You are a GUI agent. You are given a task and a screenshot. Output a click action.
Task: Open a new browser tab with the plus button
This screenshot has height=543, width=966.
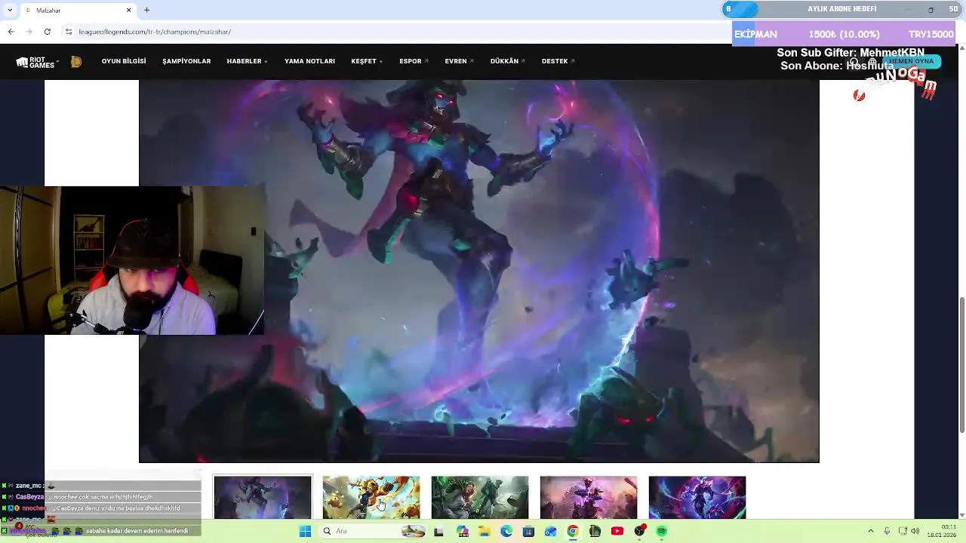pyautogui.click(x=147, y=10)
